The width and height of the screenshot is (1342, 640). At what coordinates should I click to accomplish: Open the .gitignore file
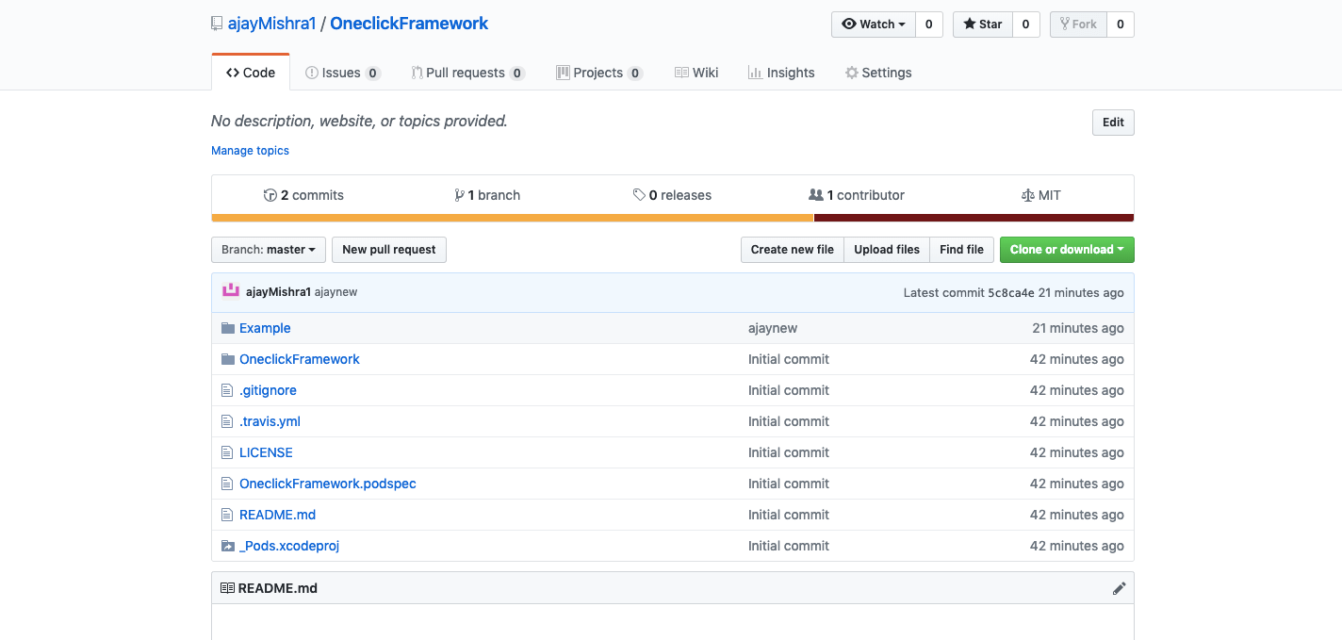pyautogui.click(x=268, y=390)
